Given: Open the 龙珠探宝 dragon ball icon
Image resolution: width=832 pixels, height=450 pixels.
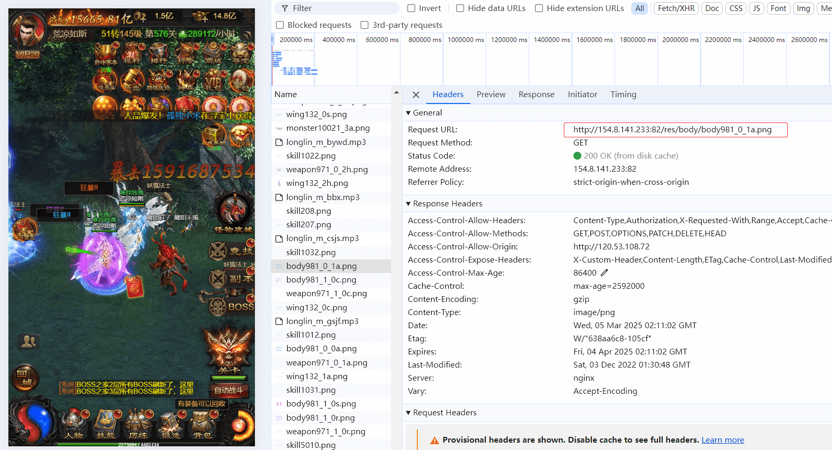Looking at the screenshot, I should [x=105, y=107].
